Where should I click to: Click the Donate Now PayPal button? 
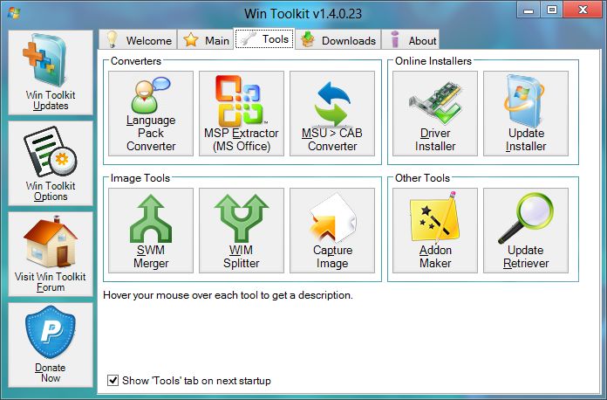(51, 345)
